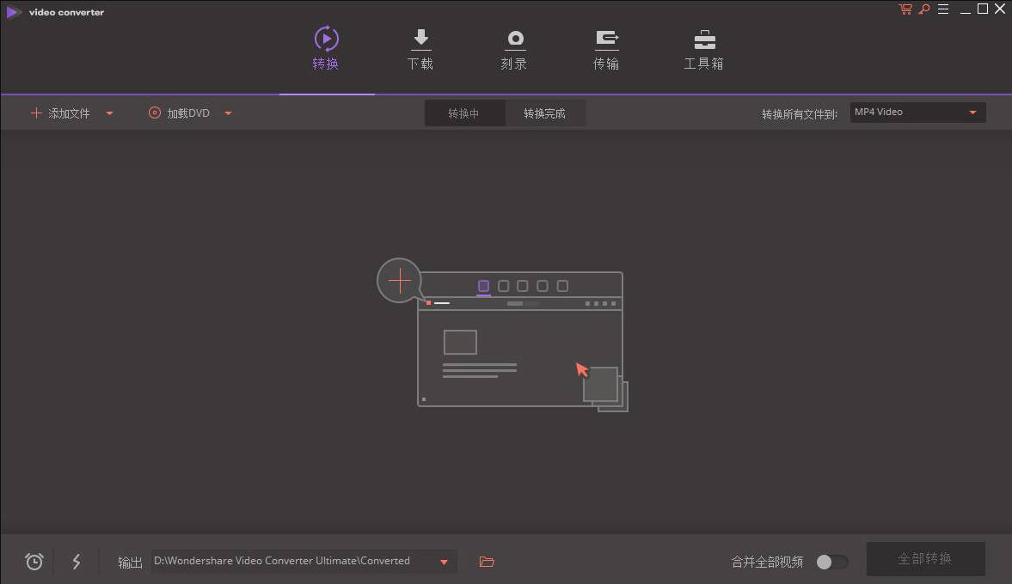Switch to the 转换完成 tab
The height and width of the screenshot is (584, 1012).
(545, 113)
